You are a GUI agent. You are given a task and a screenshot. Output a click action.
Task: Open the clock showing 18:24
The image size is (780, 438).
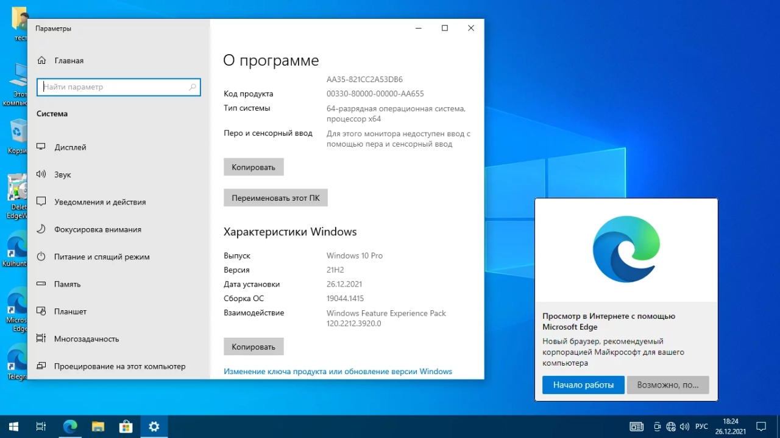tap(730, 426)
